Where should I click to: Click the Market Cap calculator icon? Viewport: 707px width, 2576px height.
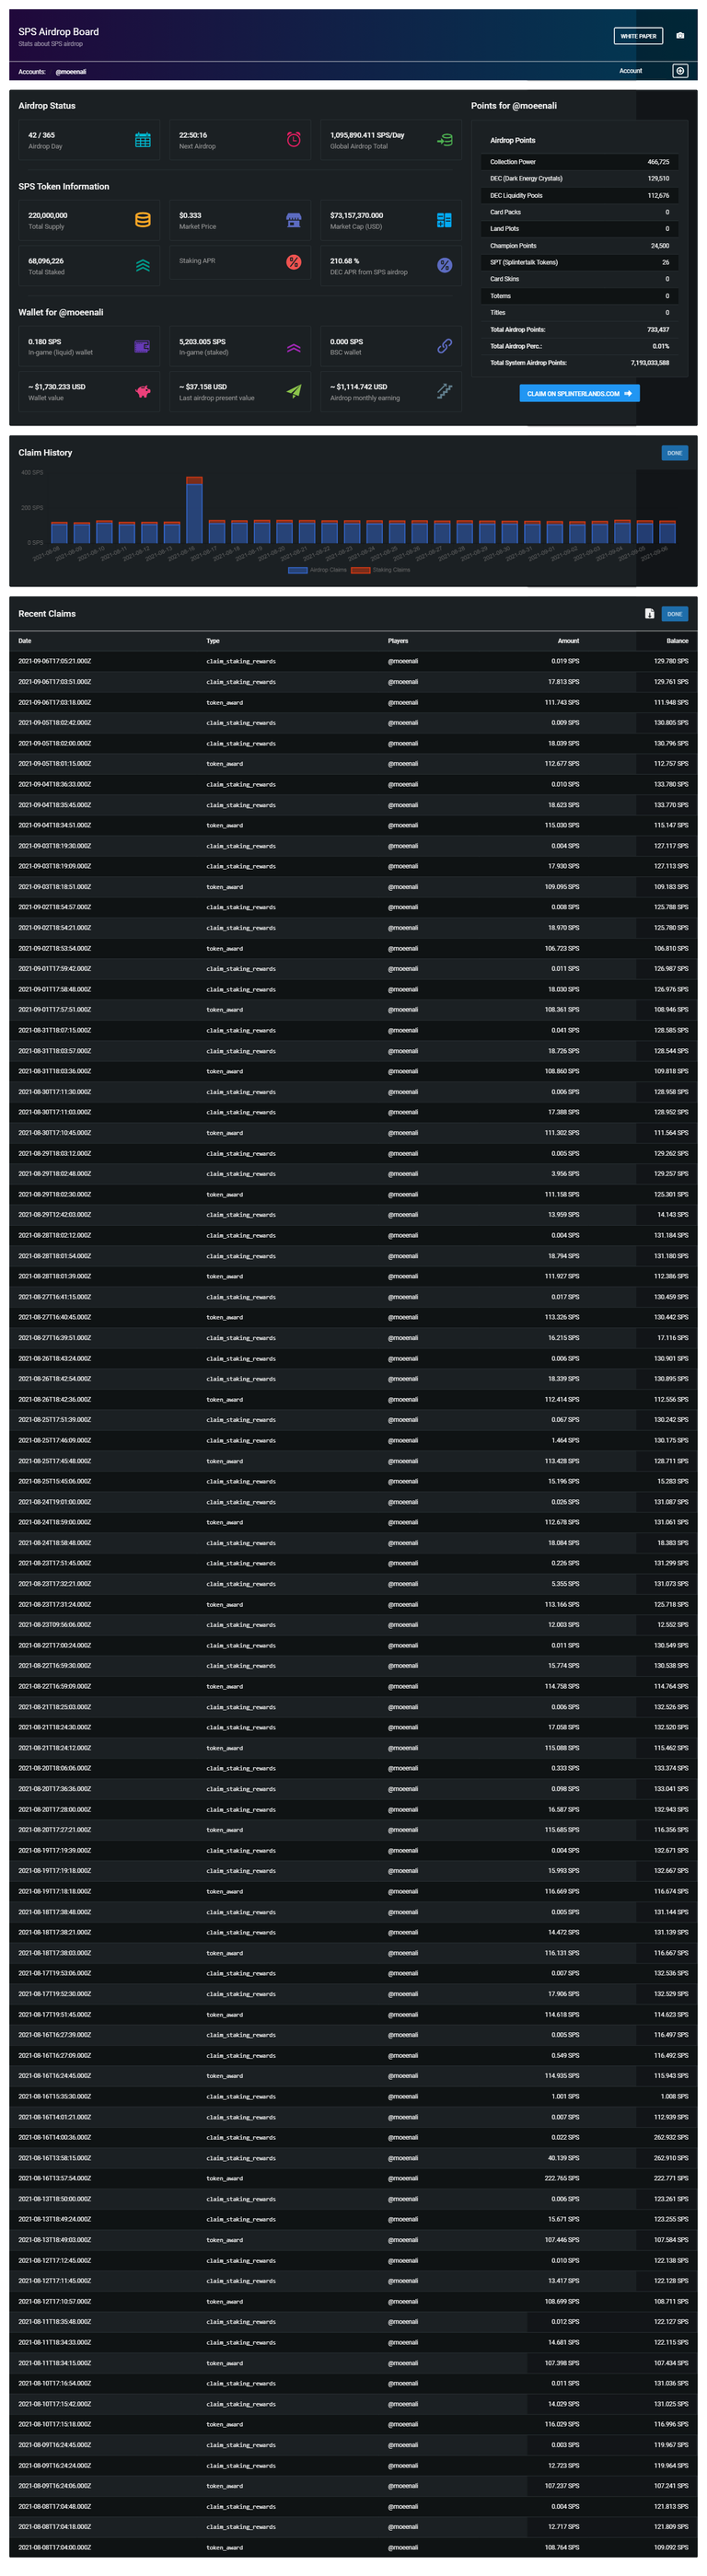pyautogui.click(x=444, y=220)
